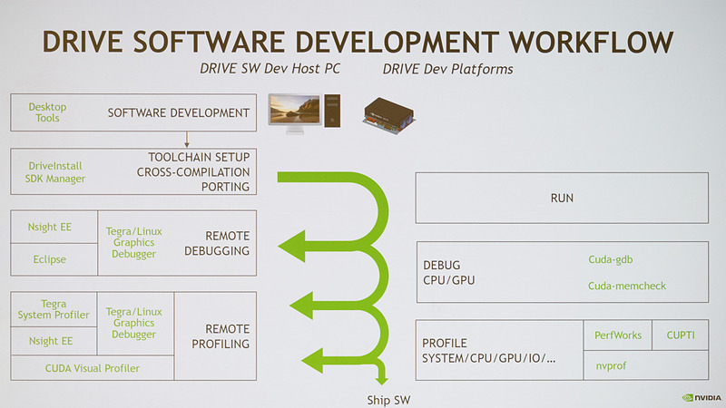The image size is (726, 408).
Task: Click the 'Desktop Tools' label
Action: [47, 112]
